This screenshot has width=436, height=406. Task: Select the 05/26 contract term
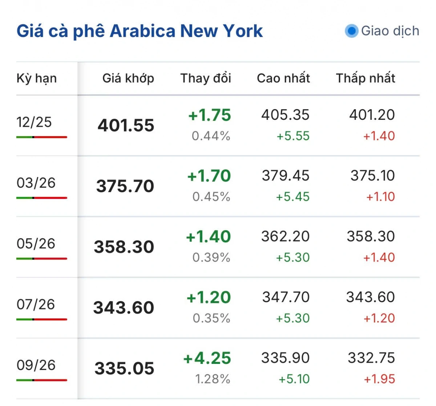point(36,244)
